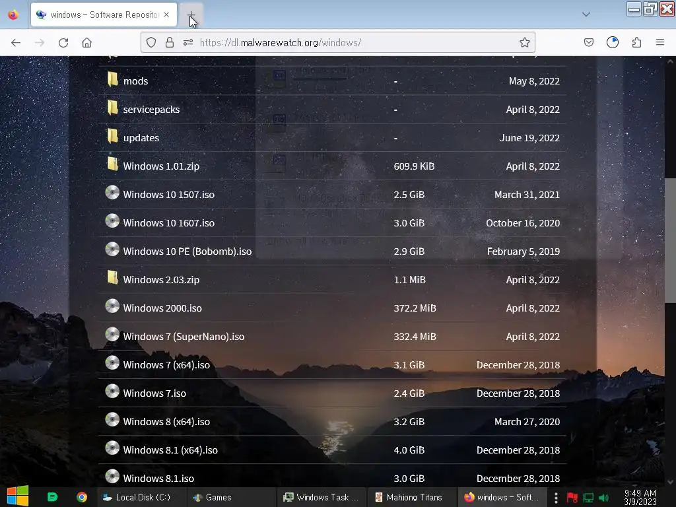Click the February 5, 2019 date

(x=524, y=252)
